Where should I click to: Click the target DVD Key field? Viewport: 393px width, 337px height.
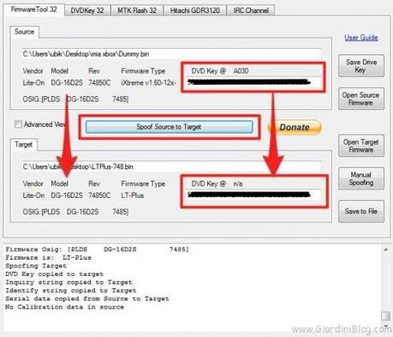tap(253, 196)
